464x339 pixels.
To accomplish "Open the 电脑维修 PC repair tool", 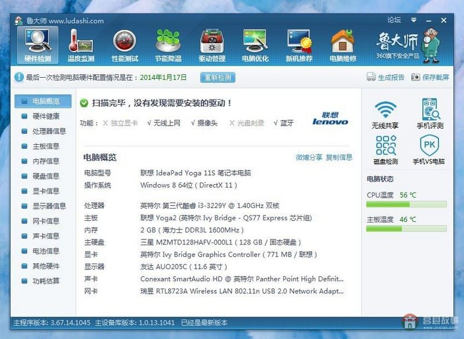I will [x=343, y=45].
